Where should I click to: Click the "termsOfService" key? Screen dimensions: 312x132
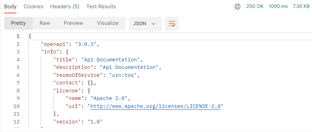point(78,75)
